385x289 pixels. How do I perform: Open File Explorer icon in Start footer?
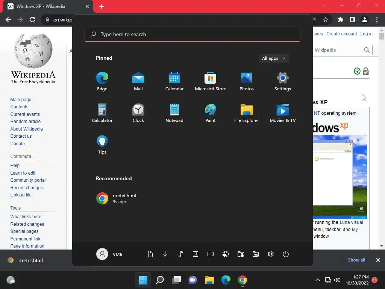[256, 254]
